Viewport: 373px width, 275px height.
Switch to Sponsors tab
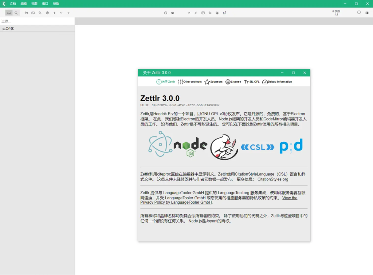click(x=213, y=82)
